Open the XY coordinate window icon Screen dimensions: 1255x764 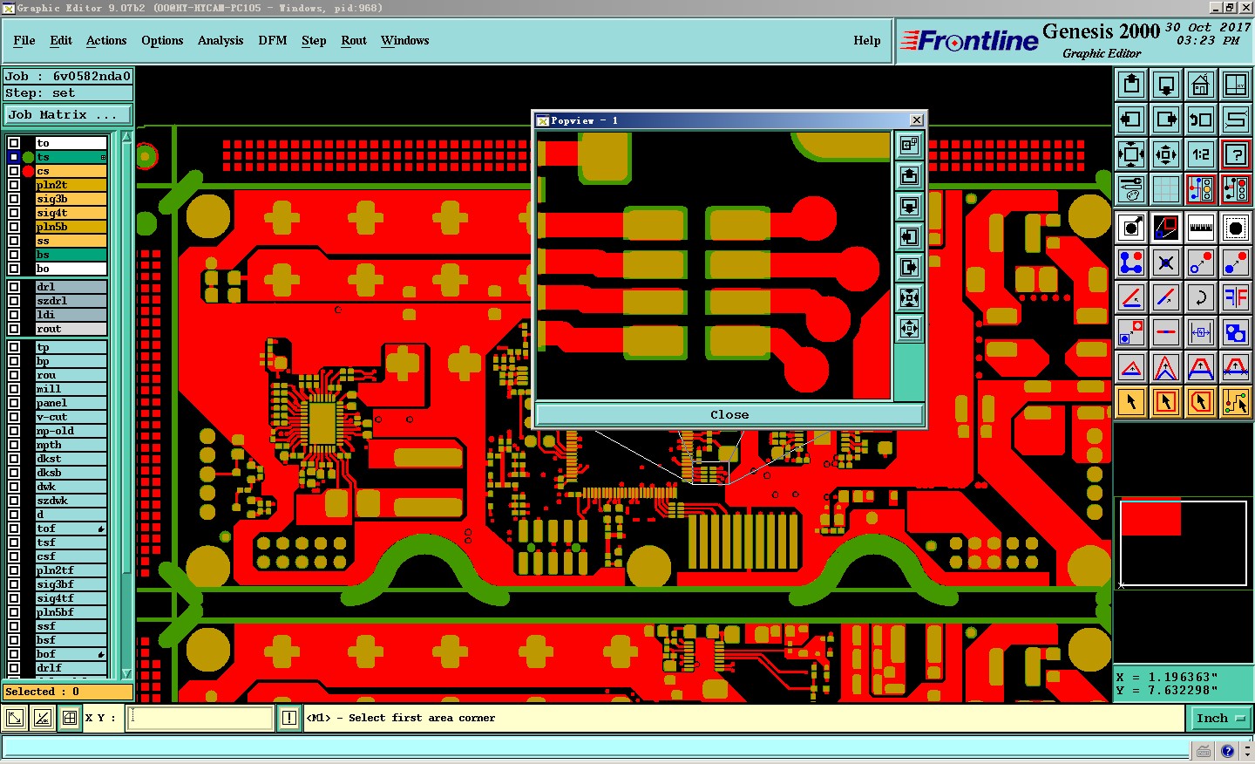pos(1236,85)
